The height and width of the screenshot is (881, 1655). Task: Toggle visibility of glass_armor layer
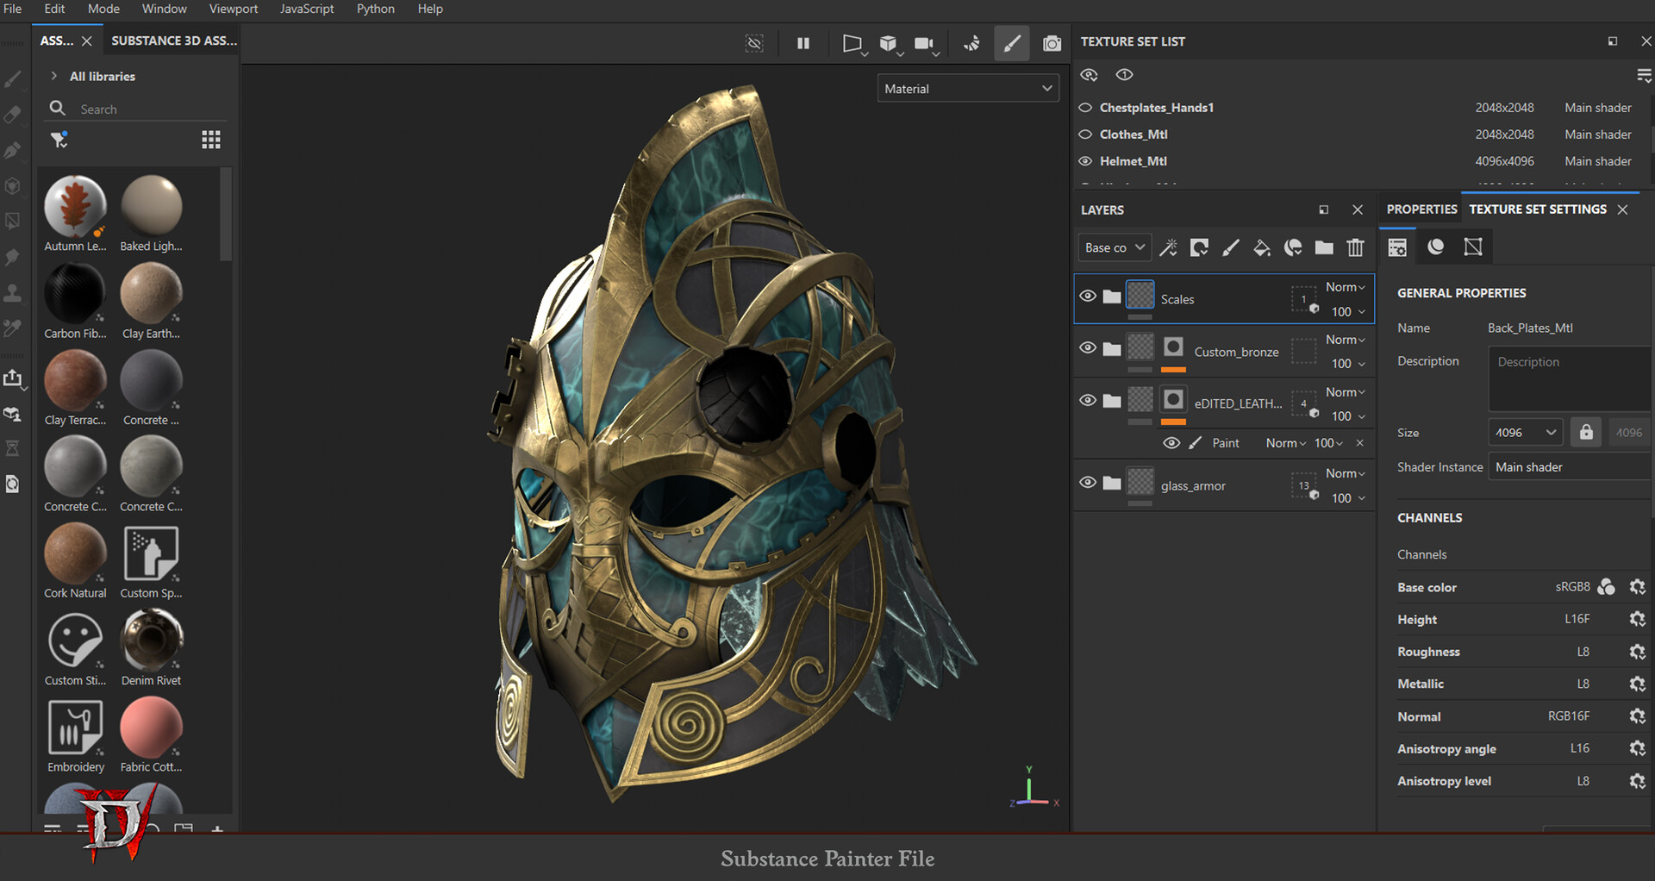coord(1088,483)
